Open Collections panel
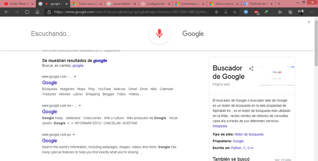The image size is (318, 161). (290, 12)
